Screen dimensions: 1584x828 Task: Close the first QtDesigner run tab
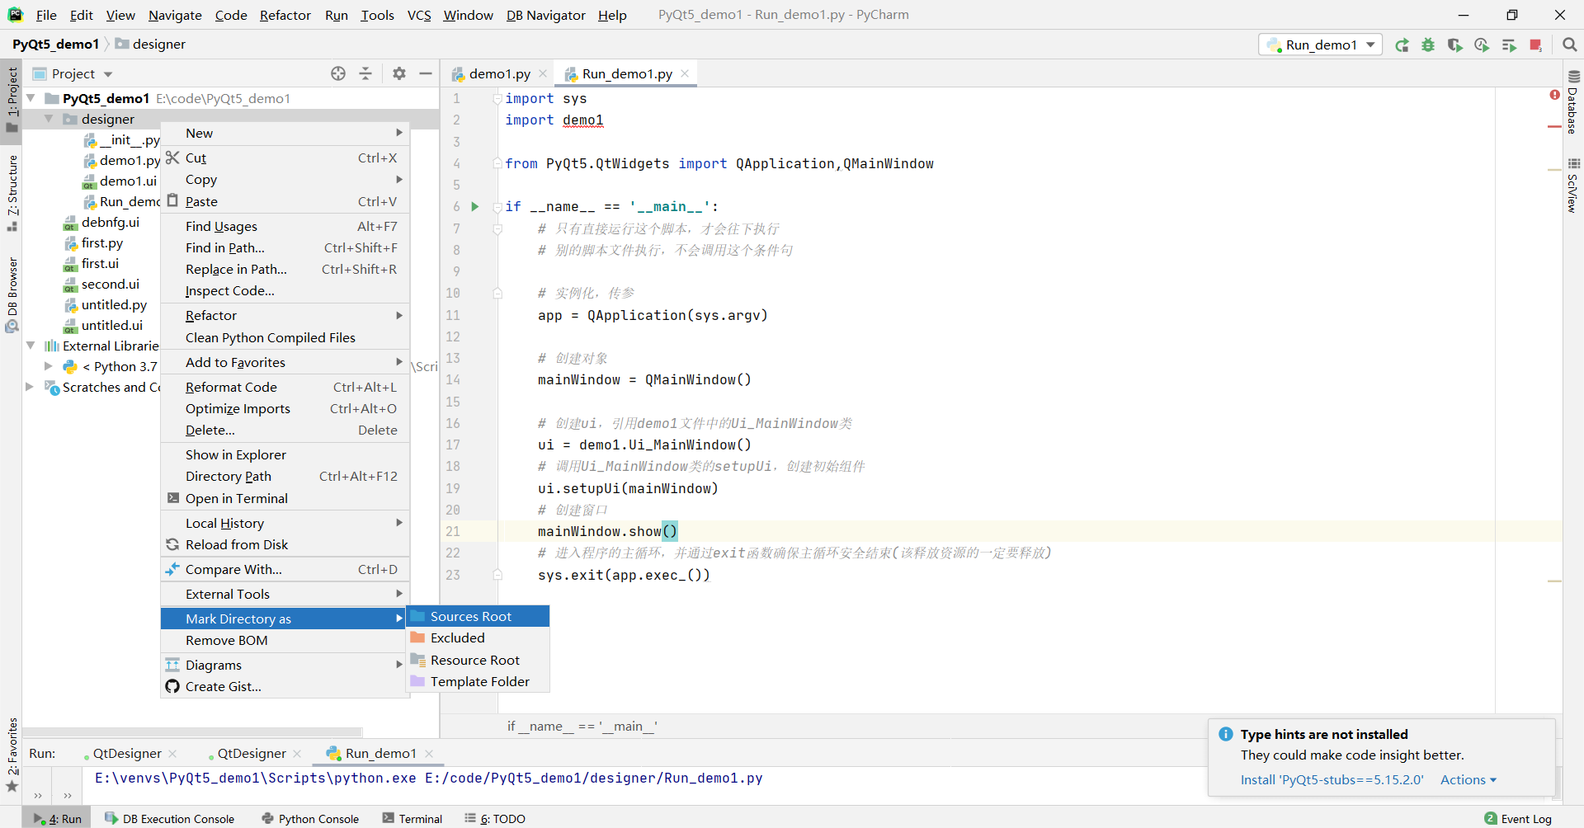pyautogui.click(x=172, y=753)
